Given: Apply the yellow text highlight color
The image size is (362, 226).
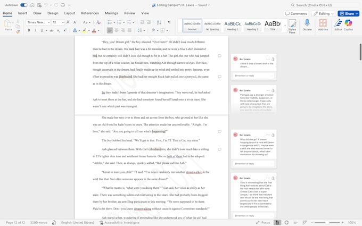Looking at the screenshot, I should click(85, 30).
